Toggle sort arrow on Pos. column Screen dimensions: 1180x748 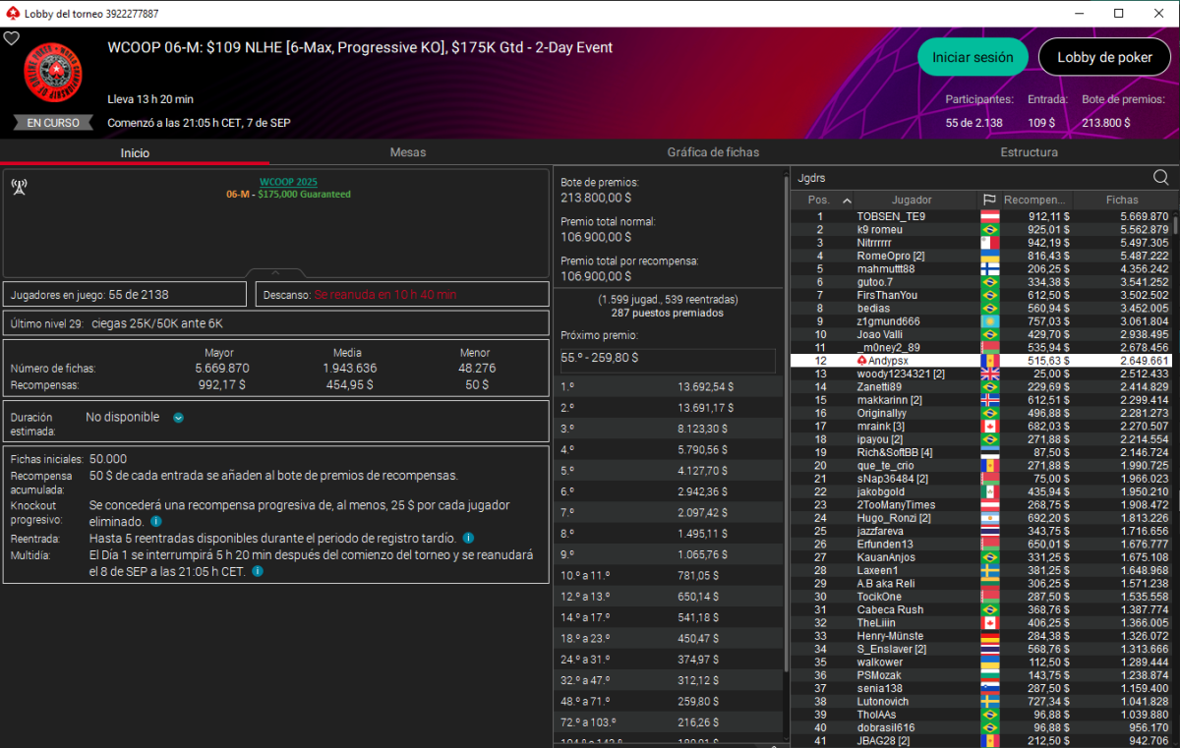click(848, 201)
